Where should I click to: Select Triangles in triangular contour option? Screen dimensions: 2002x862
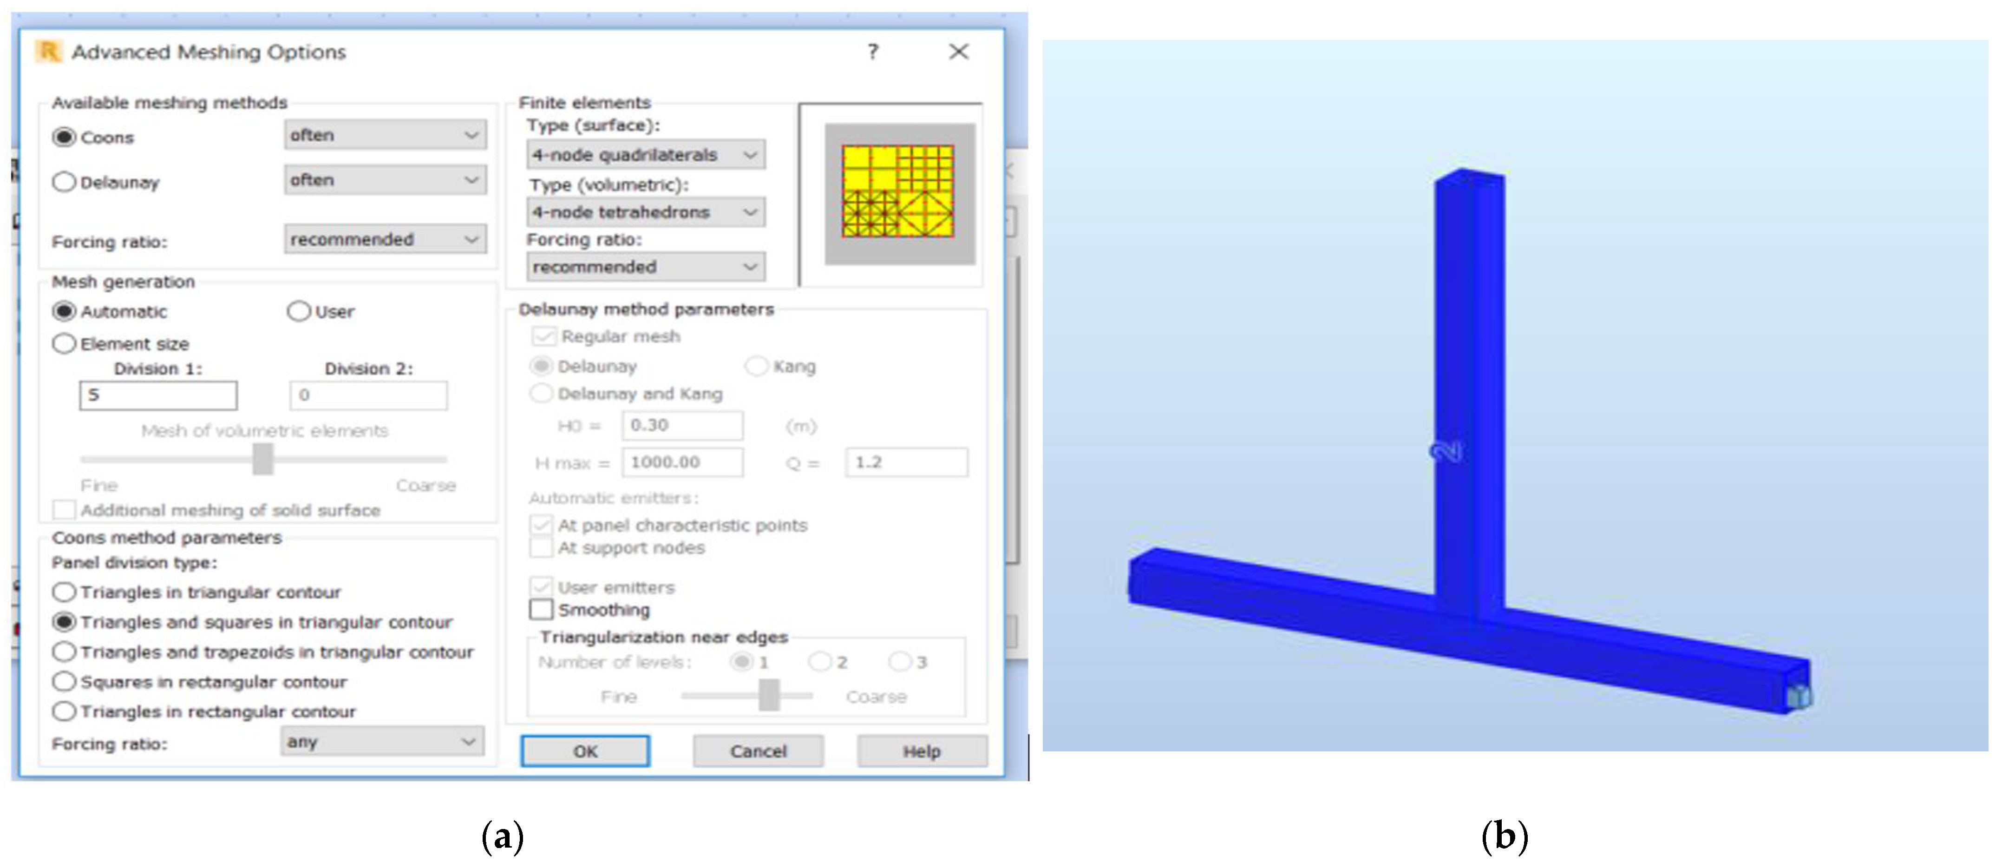[x=64, y=592]
